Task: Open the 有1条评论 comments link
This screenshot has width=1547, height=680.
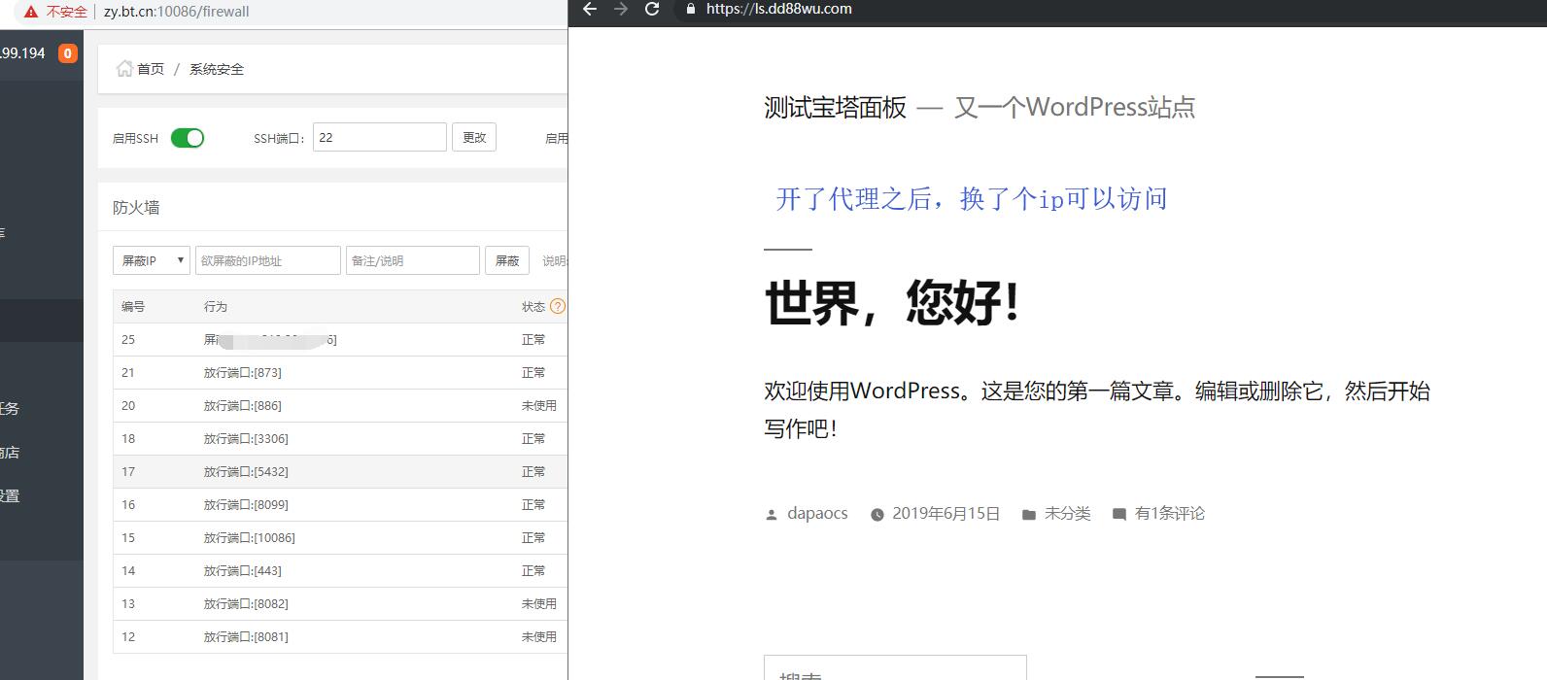Action: click(1169, 514)
